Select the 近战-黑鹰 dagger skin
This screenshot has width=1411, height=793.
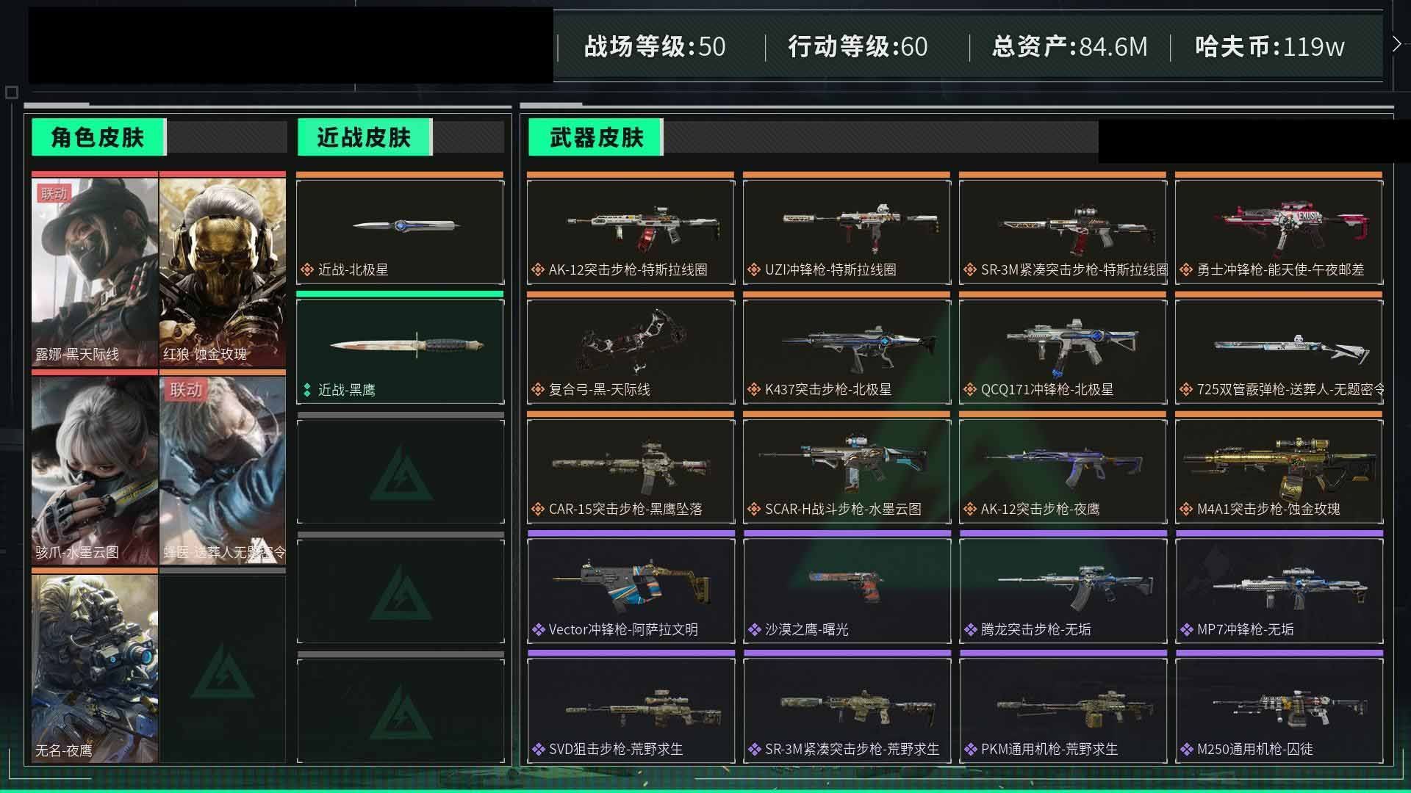coord(401,351)
